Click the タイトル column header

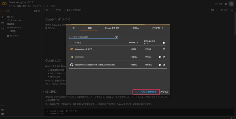(x=78, y=43)
